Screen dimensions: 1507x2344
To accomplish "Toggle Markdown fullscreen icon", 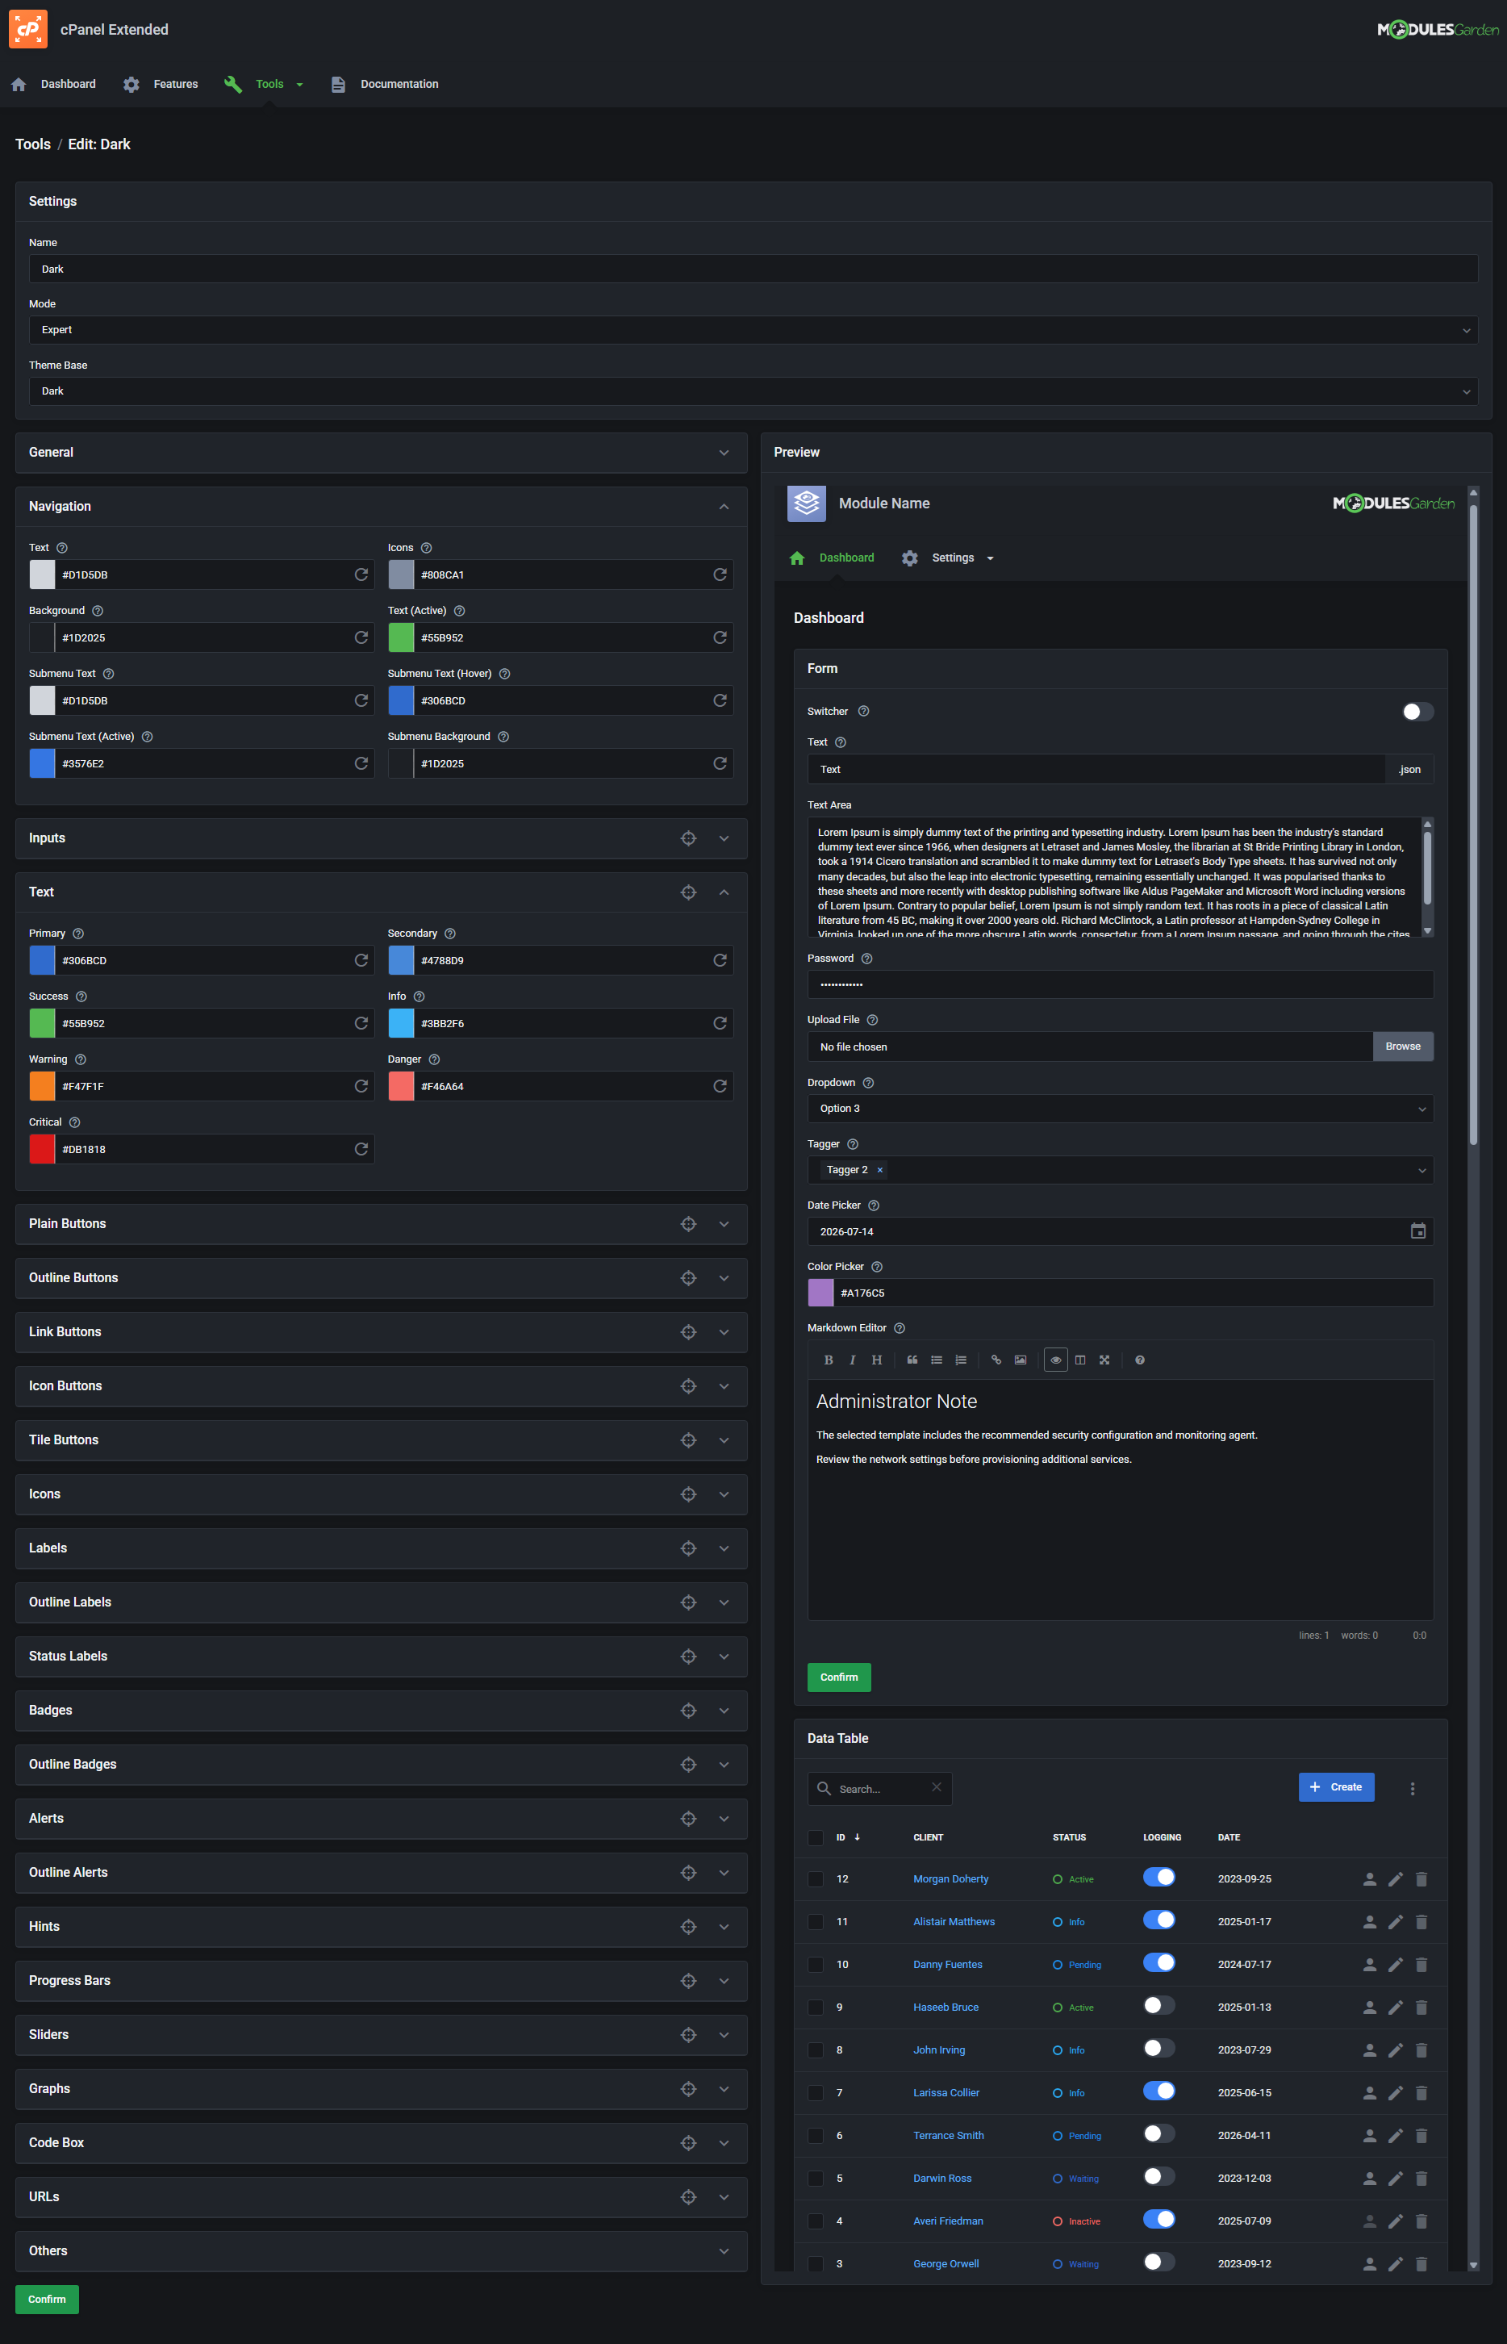I will tap(1104, 1360).
